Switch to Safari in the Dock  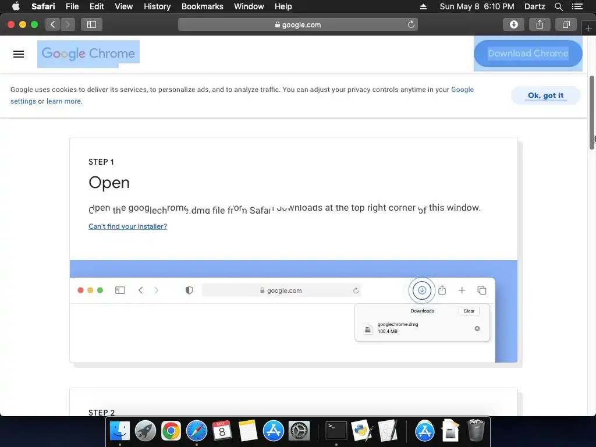click(197, 431)
